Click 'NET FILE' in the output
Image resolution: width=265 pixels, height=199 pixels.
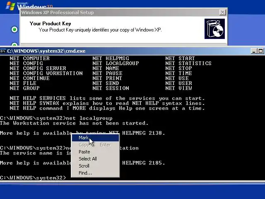coord(23,83)
